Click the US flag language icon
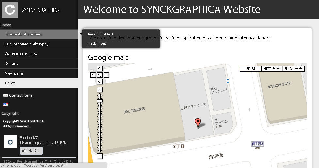The image size is (319, 168). pyautogui.click(x=6, y=104)
